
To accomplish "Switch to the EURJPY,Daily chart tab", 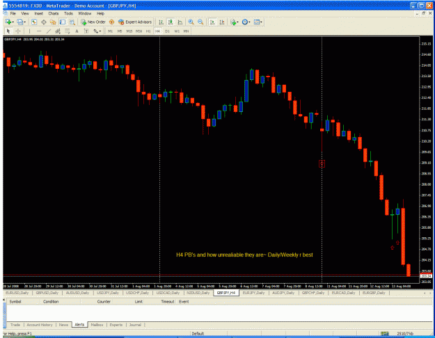I will point(253,293).
